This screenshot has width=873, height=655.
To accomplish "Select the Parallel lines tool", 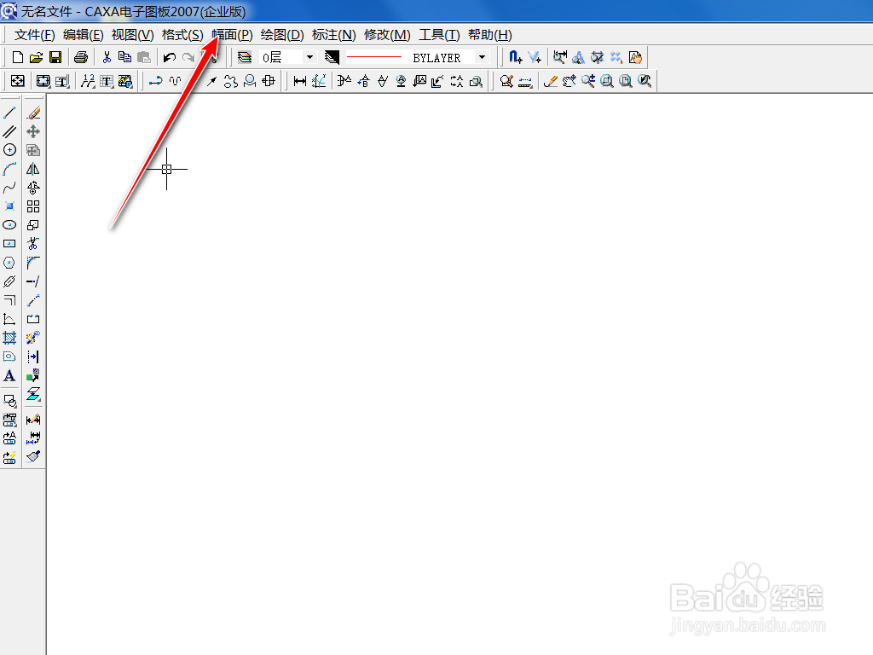I will [x=9, y=132].
